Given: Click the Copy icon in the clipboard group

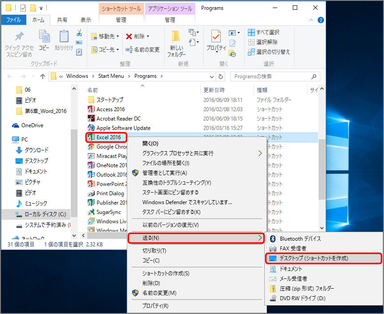Looking at the screenshot, I should pos(44,36).
